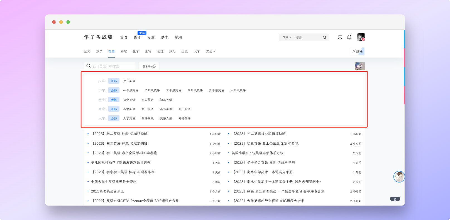Click the green maximize window dot
450x220 pixels.
(x=68, y=22)
